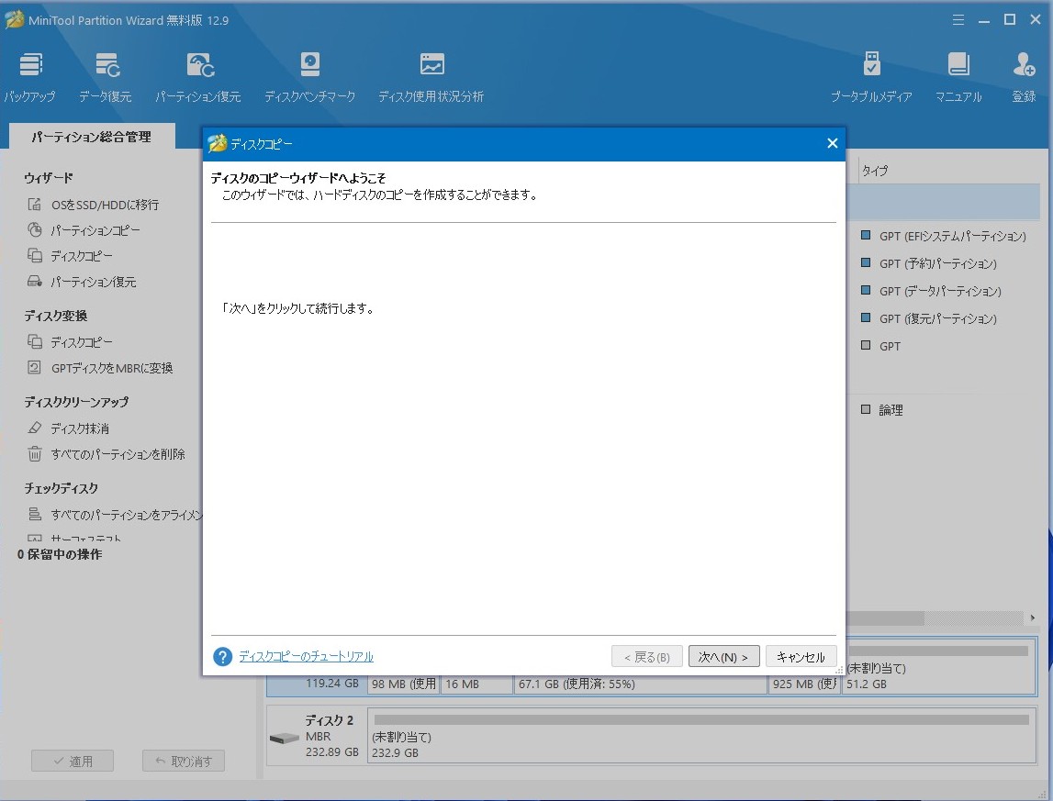The width and height of the screenshot is (1053, 801).
Task: Click ディスク抹消 in the cleanup section
Action: point(80,428)
